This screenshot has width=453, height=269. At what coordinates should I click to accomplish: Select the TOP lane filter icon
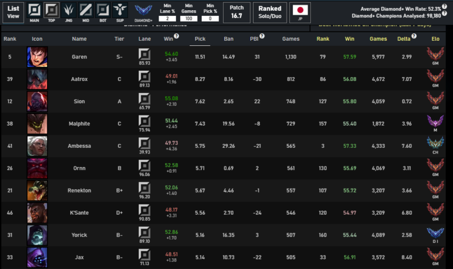[x=52, y=10]
